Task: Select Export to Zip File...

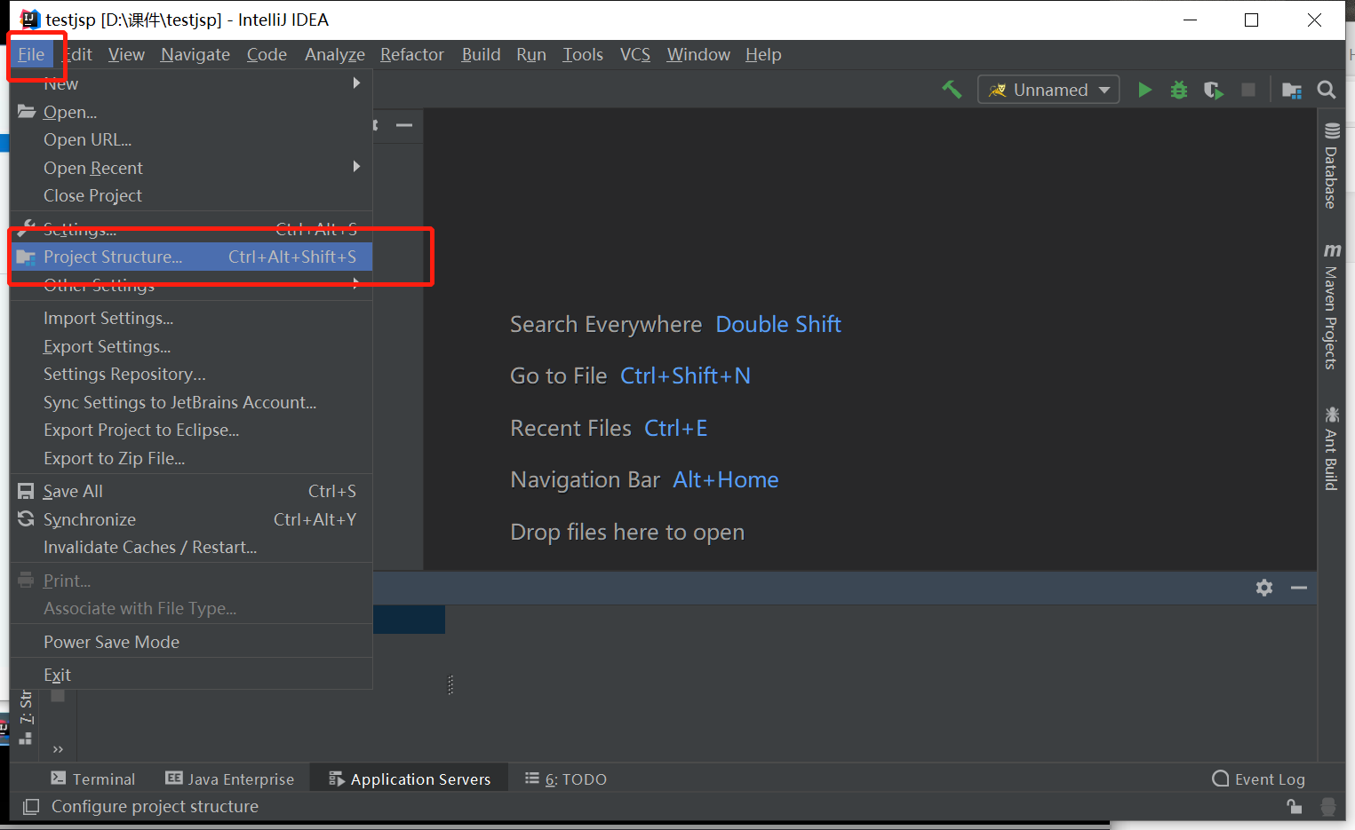Action: click(x=191, y=458)
